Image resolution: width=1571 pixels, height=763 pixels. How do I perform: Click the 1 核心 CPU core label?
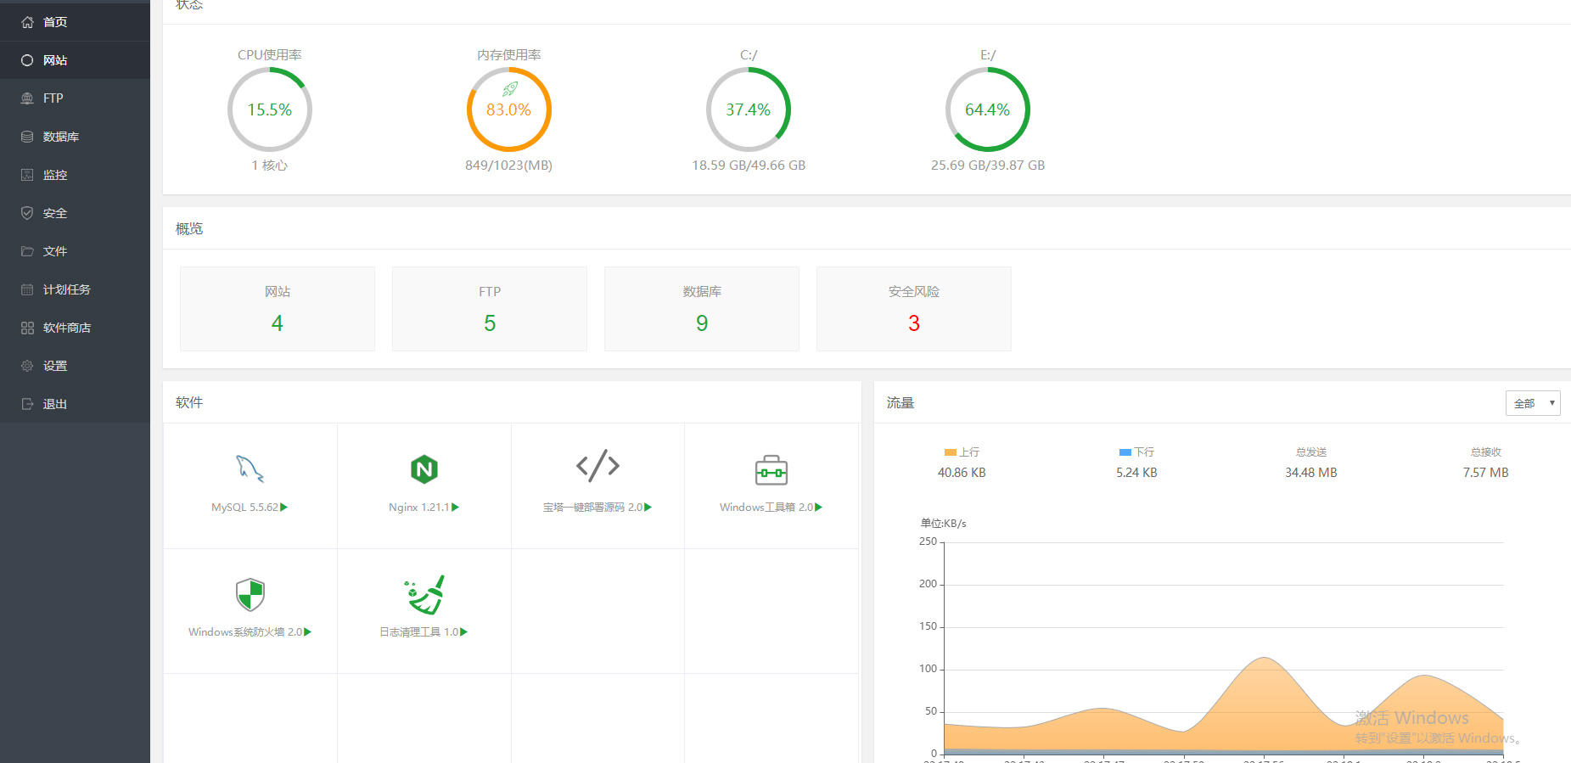[270, 166]
